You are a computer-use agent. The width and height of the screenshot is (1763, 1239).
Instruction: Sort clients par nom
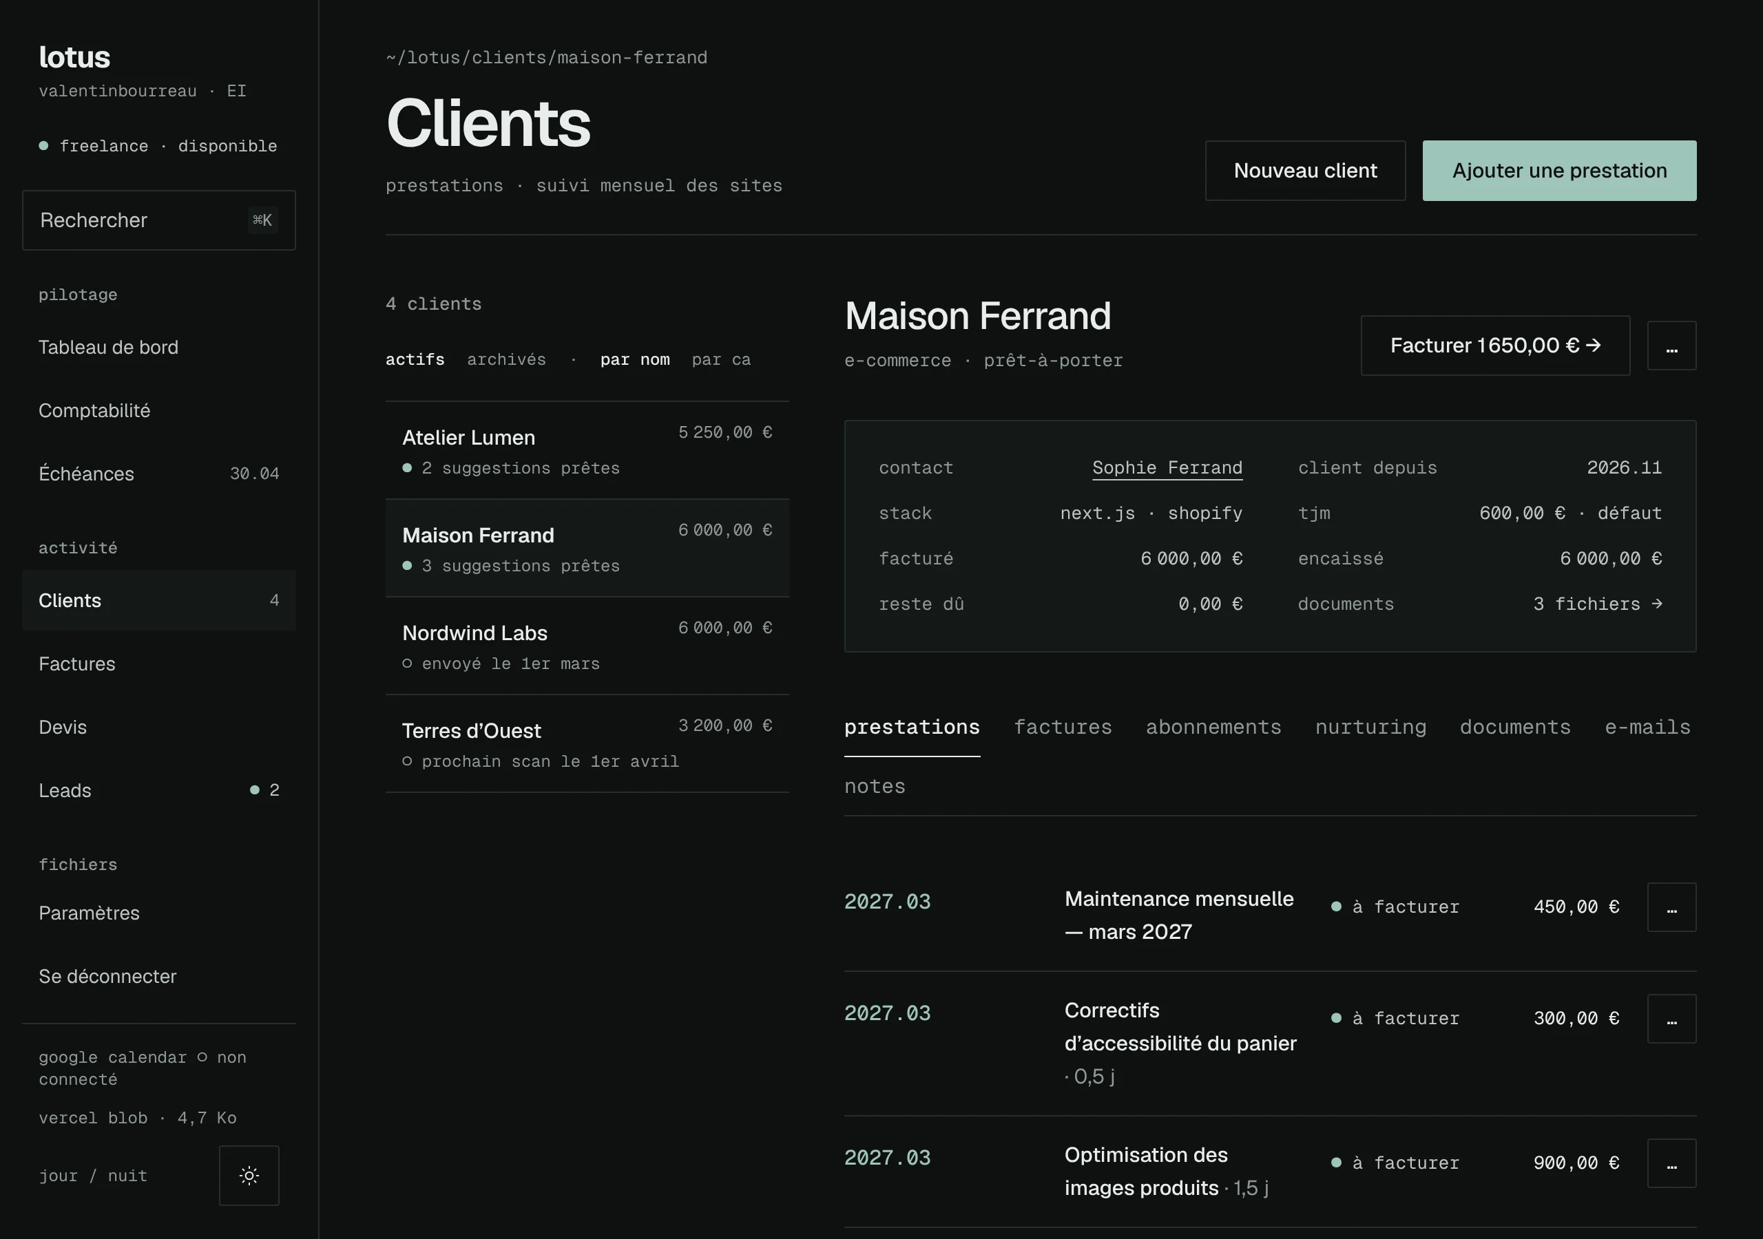coord(635,359)
